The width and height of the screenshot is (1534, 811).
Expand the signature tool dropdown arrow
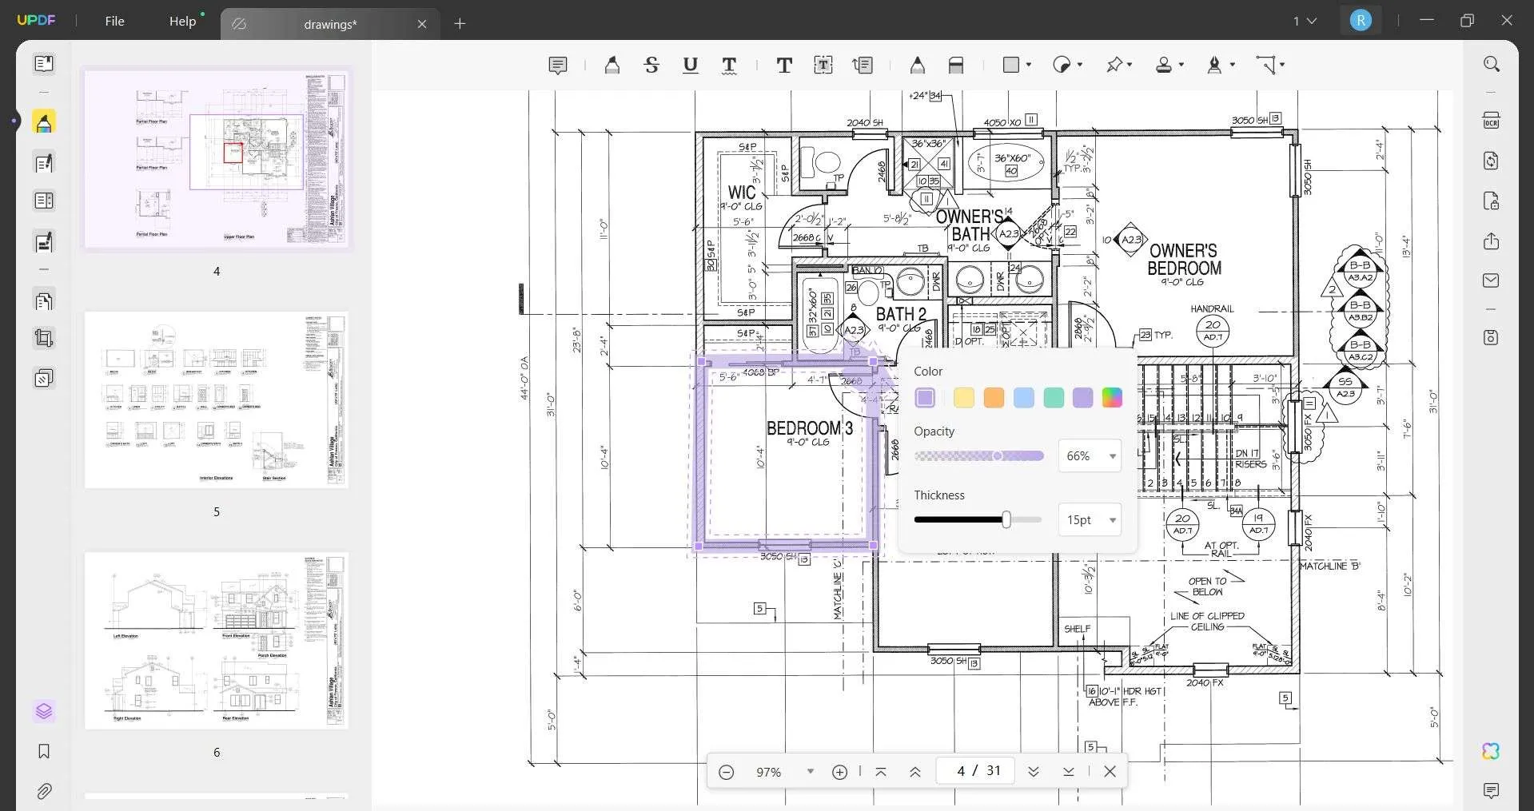(1233, 65)
